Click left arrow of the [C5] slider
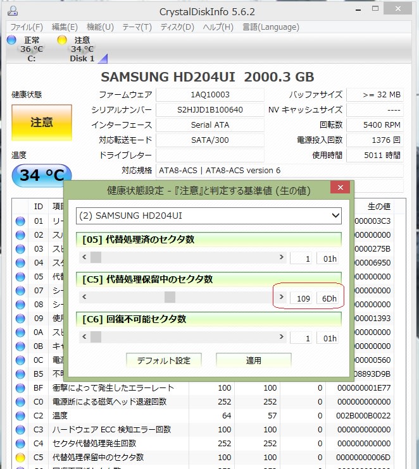 (84, 297)
